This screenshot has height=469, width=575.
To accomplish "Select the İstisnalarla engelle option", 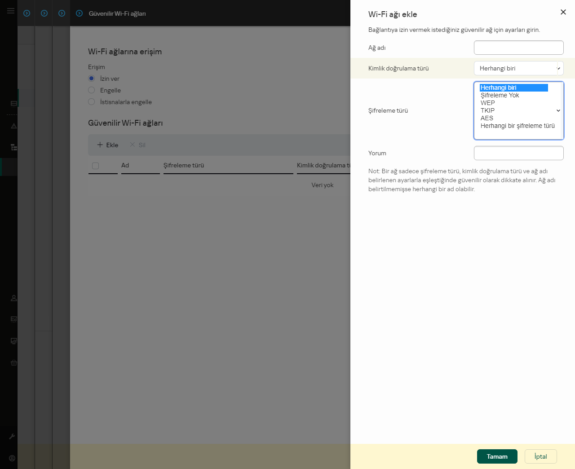I will tap(92, 102).
